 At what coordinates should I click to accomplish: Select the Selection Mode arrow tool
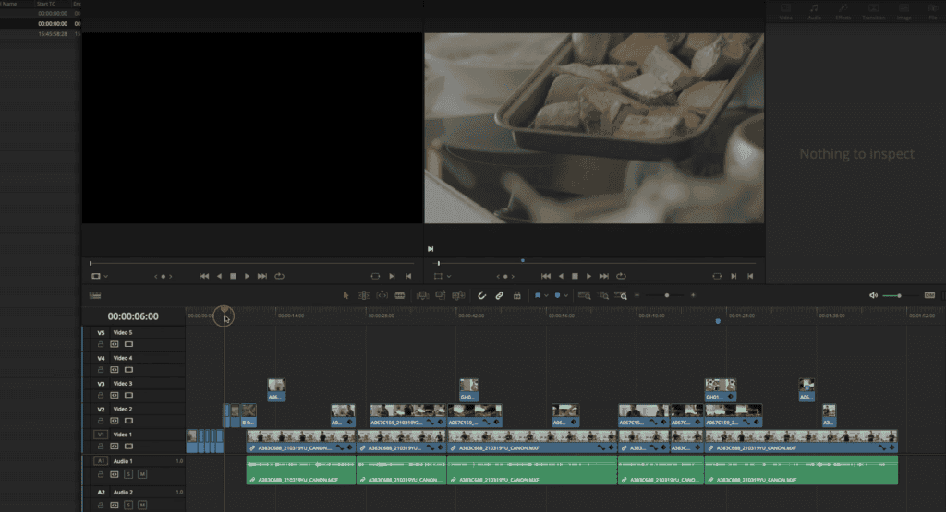click(346, 295)
